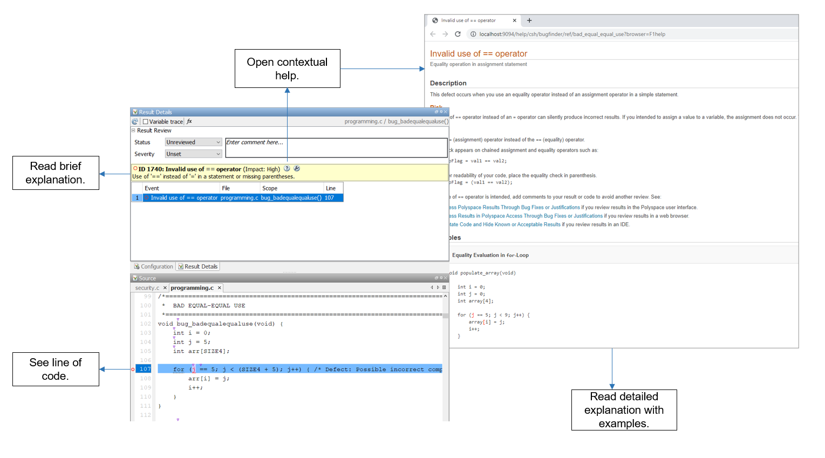Enable the Variable trace checkbox
This screenshot has height=458, width=825.
[x=146, y=122]
